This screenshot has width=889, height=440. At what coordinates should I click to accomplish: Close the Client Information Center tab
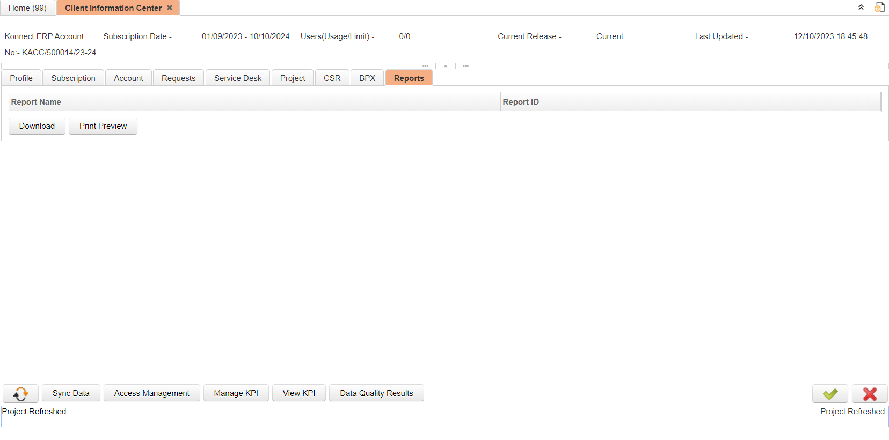(170, 8)
